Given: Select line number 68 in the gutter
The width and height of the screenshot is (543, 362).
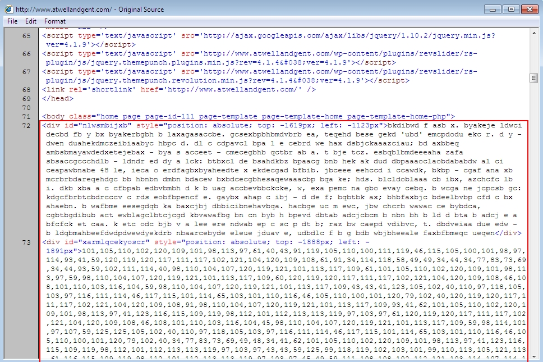Looking at the screenshot, I should (x=26, y=90).
